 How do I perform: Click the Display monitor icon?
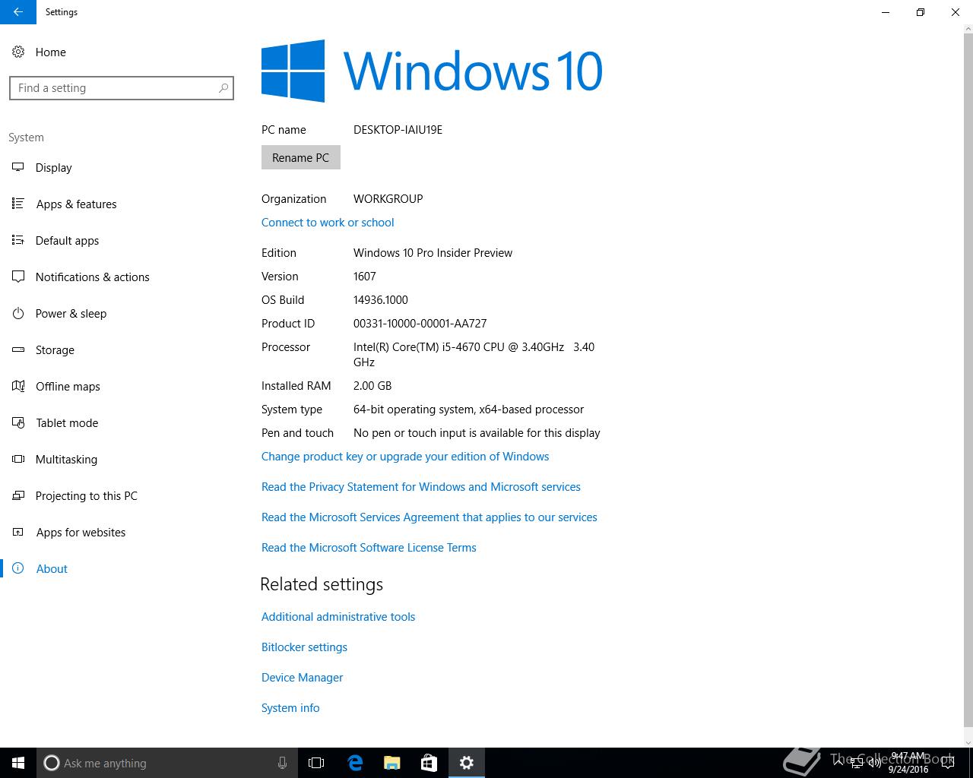18,167
